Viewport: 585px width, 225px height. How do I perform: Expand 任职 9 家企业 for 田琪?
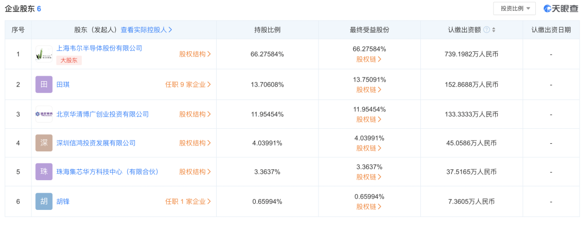point(188,84)
